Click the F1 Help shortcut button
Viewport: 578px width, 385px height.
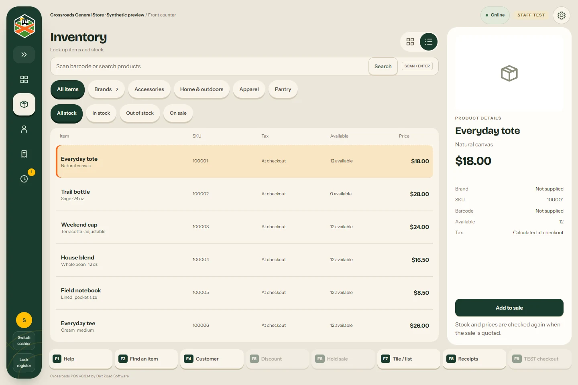[x=81, y=359]
